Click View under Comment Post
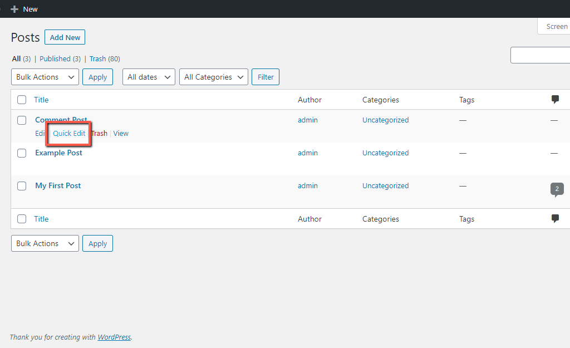Image resolution: width=570 pixels, height=348 pixels. pyautogui.click(x=121, y=134)
